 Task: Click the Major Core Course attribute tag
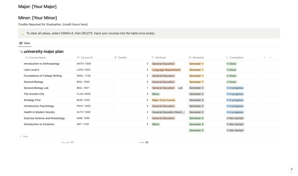163,100
